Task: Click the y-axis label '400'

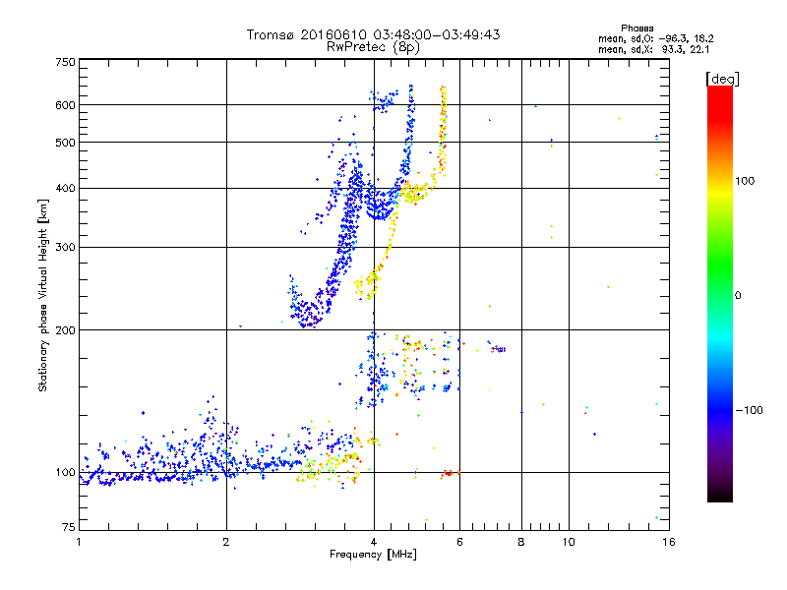Action: coord(65,188)
